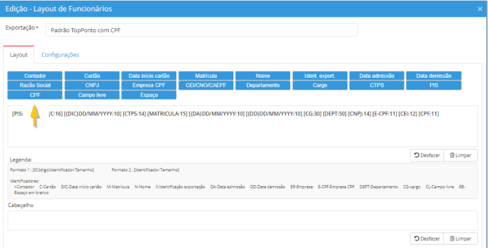Insert the Matrícula field
Image resolution: width=488 pixels, height=248 pixels.
coord(206,76)
